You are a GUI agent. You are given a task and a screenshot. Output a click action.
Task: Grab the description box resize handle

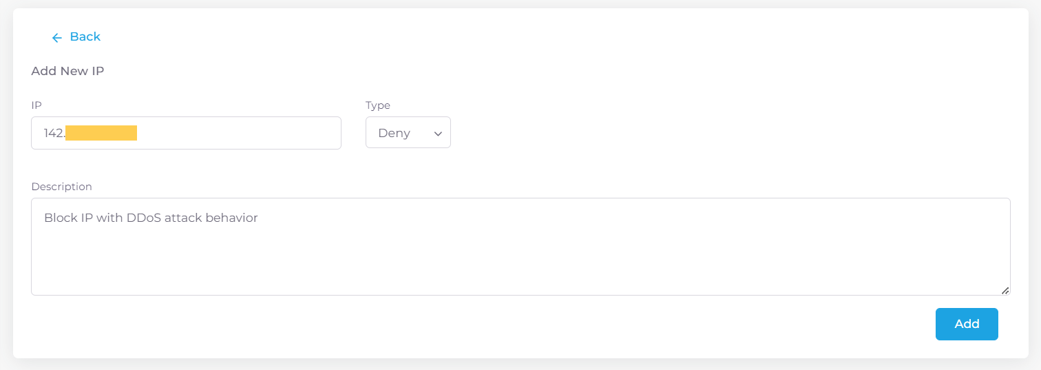tap(1005, 291)
